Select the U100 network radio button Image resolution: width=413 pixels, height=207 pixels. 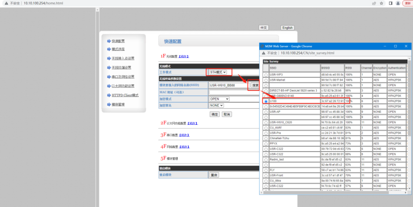[266, 101]
